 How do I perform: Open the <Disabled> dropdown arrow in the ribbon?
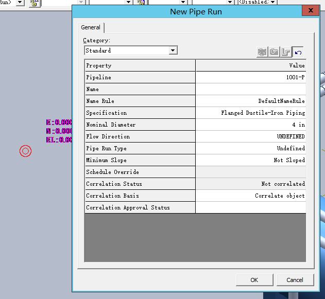point(273,2)
